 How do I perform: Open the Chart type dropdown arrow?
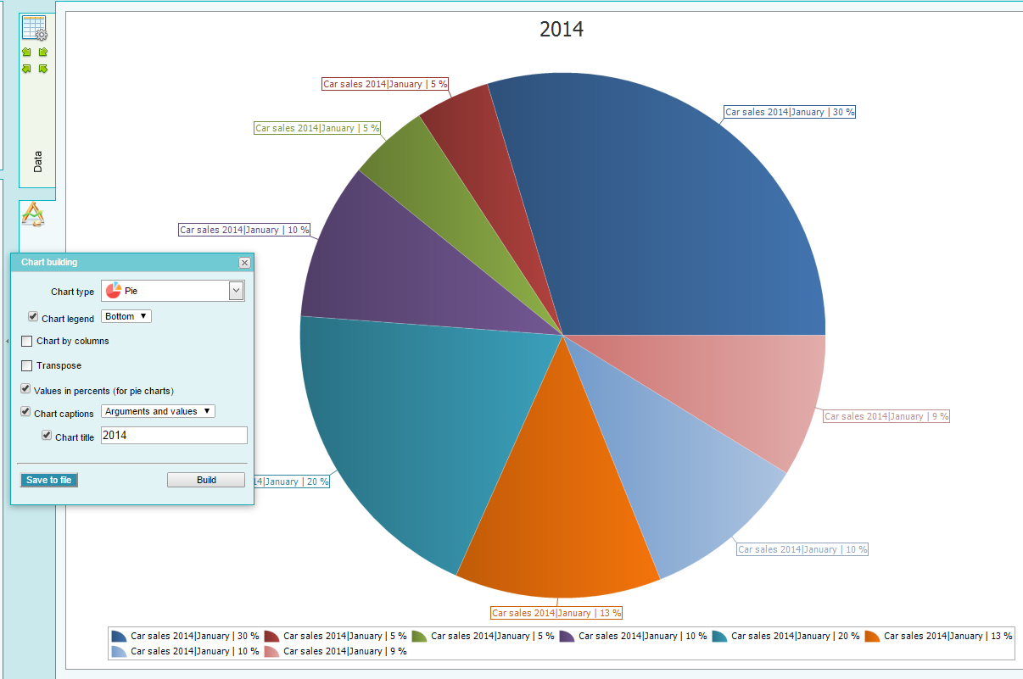[x=237, y=291]
